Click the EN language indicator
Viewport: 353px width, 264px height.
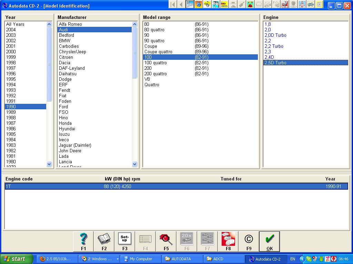point(292,259)
